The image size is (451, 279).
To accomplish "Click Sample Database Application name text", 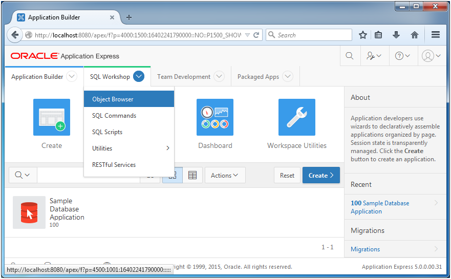I will (67, 209).
